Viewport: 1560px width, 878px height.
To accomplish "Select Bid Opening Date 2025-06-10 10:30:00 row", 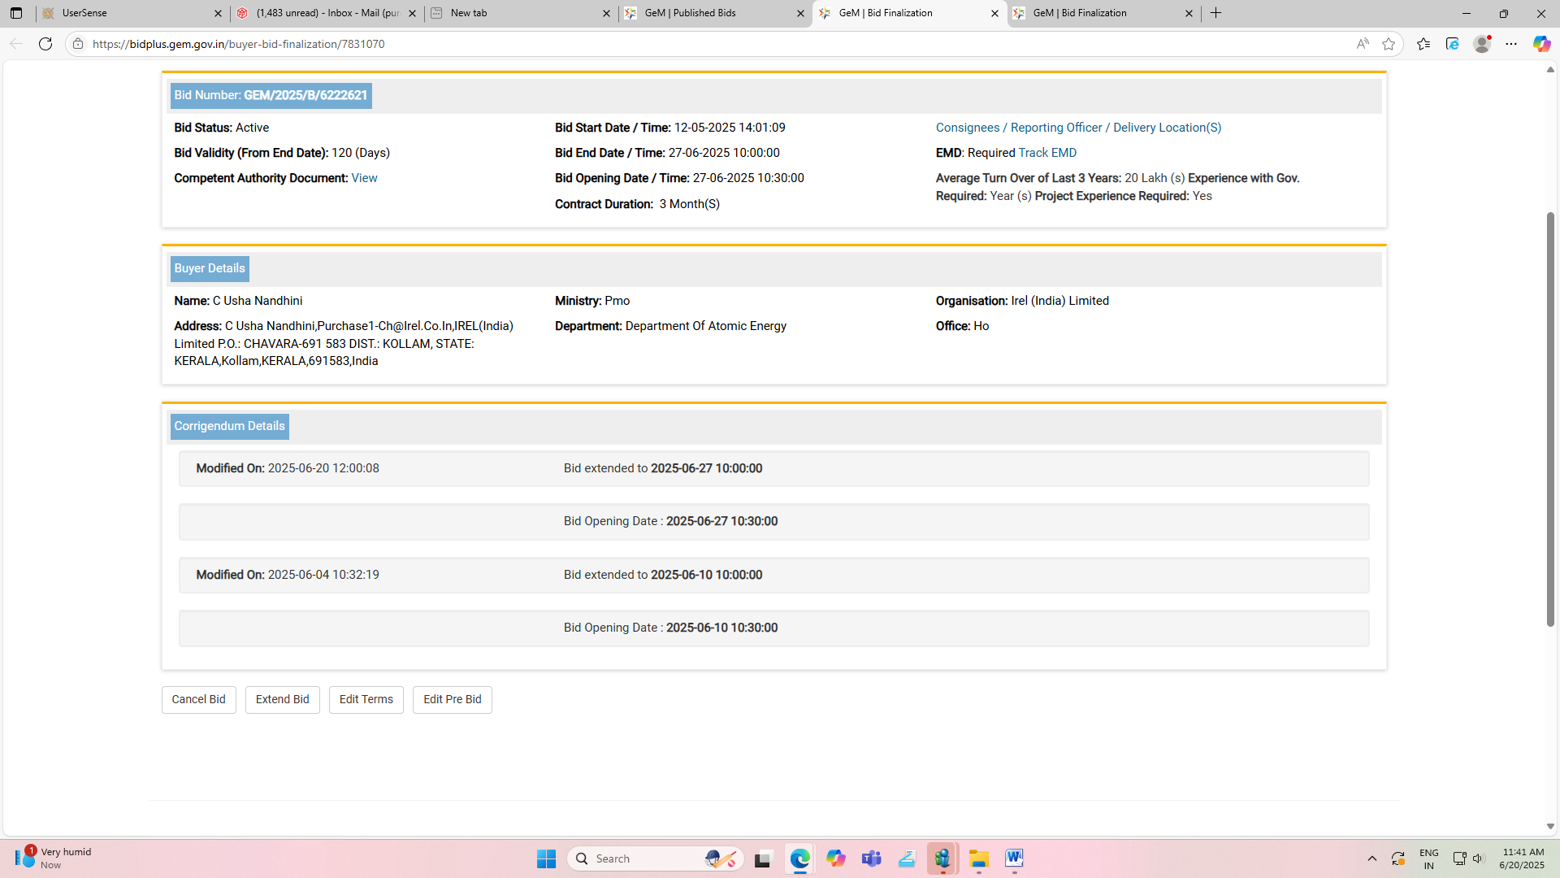I will point(774,628).
